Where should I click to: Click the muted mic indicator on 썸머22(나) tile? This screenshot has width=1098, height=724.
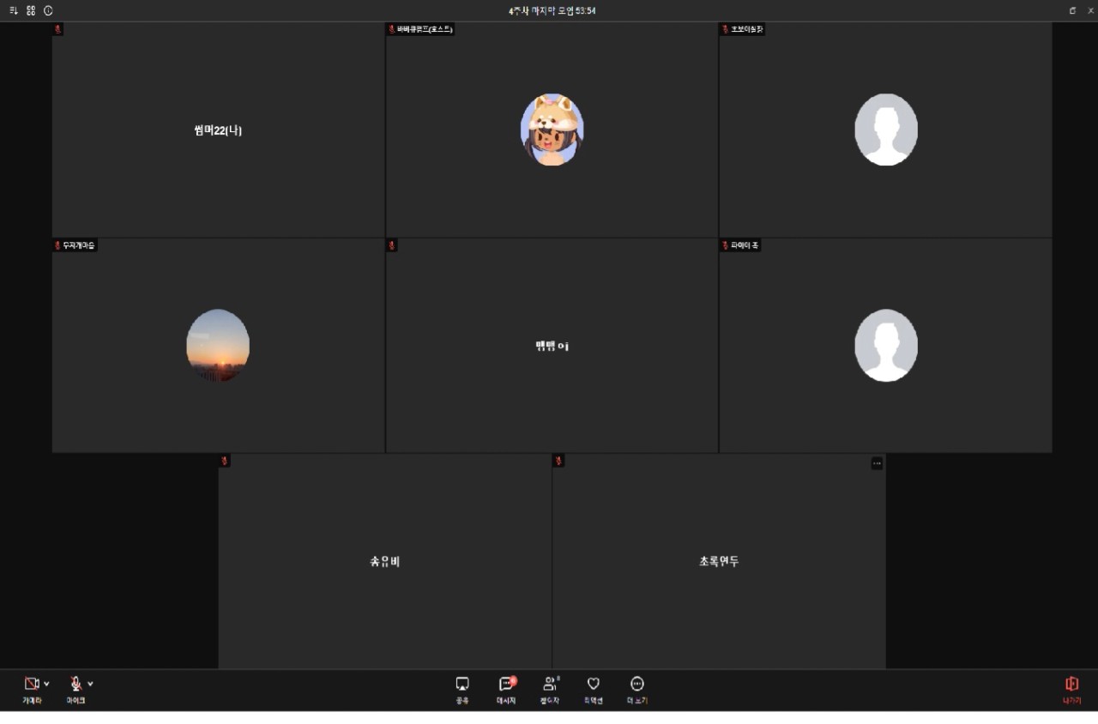[x=57, y=29]
